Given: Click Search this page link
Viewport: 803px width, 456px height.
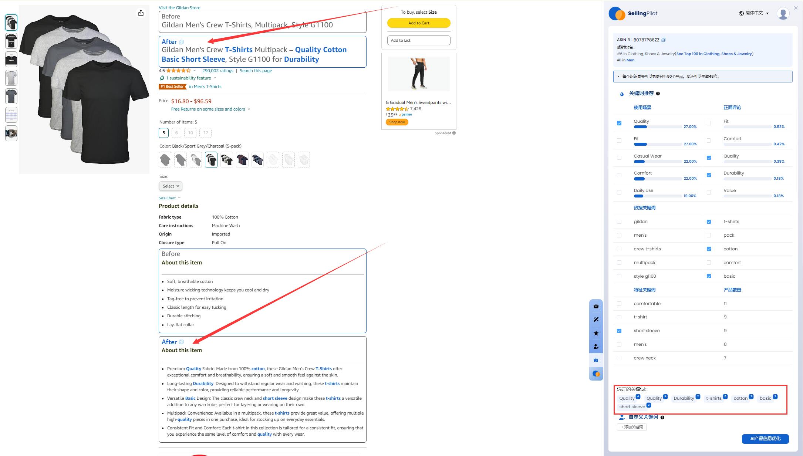Looking at the screenshot, I should coord(256,71).
